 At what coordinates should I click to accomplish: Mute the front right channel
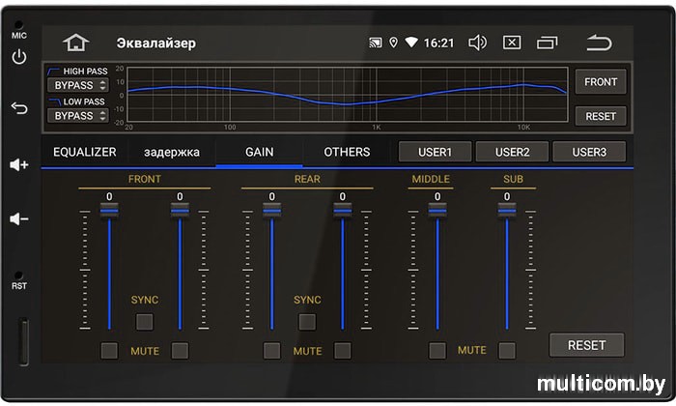point(180,351)
